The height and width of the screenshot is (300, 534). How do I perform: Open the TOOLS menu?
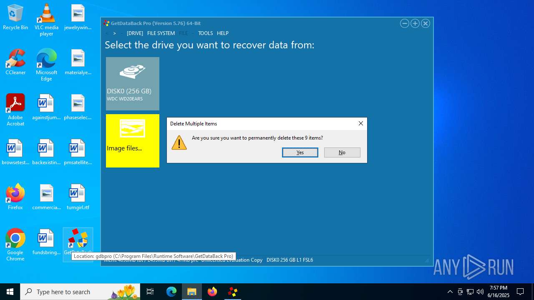pyautogui.click(x=205, y=33)
